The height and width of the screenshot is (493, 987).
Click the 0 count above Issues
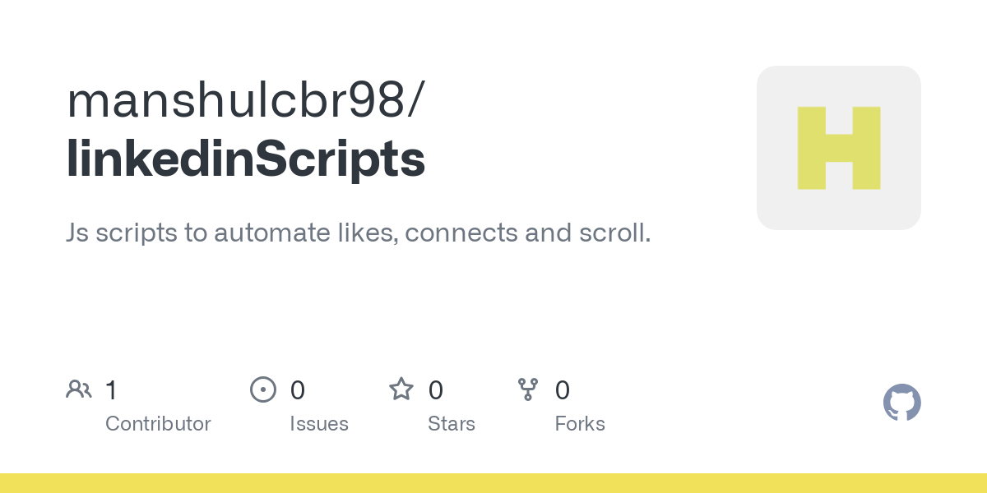(298, 389)
